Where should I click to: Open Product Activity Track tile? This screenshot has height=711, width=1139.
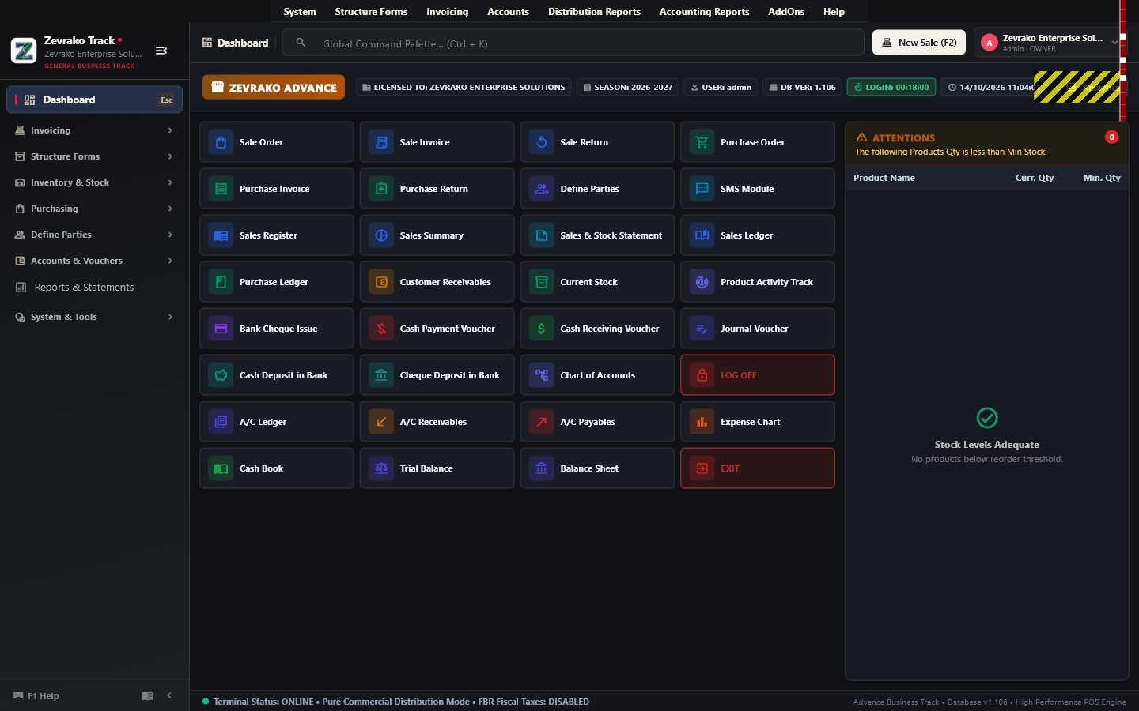tap(758, 282)
